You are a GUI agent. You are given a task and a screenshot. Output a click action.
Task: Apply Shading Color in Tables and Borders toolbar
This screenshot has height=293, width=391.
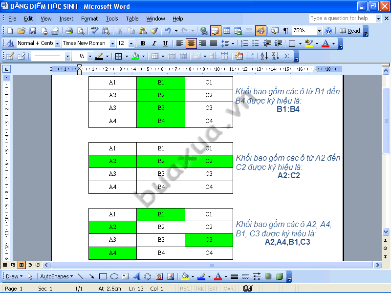(135, 56)
